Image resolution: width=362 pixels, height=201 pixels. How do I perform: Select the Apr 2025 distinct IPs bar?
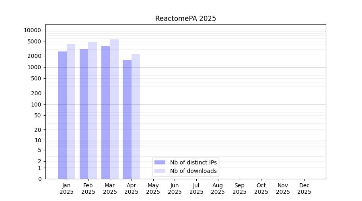coord(127,119)
